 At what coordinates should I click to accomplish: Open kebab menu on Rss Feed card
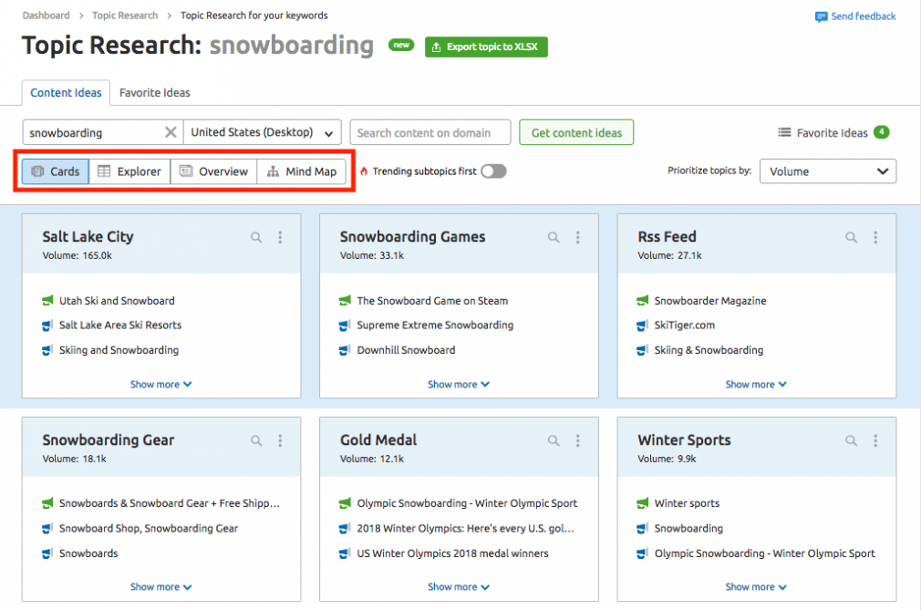click(x=875, y=237)
